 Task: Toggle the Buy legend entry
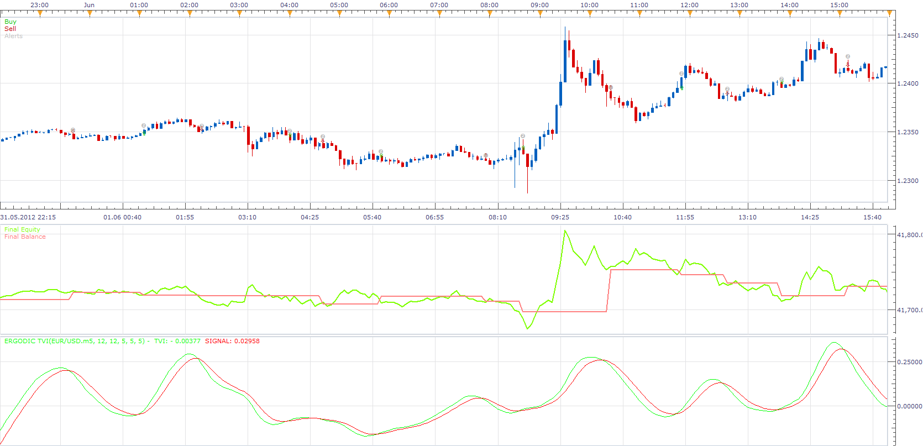tap(11, 22)
